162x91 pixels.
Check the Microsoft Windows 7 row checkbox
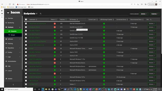click(x=26, y=49)
